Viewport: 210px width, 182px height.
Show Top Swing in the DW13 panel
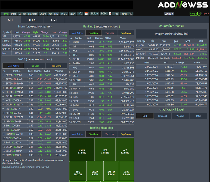(x=56, y=66)
